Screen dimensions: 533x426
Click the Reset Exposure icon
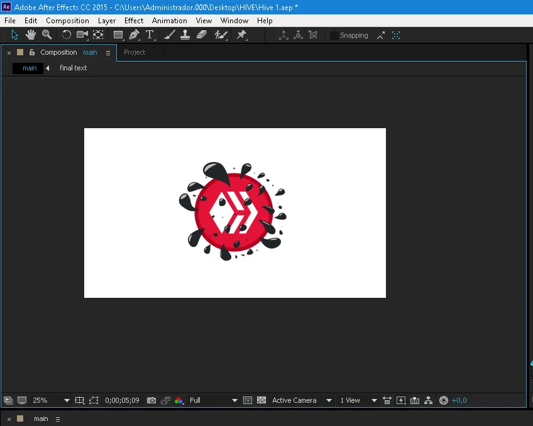click(x=444, y=400)
